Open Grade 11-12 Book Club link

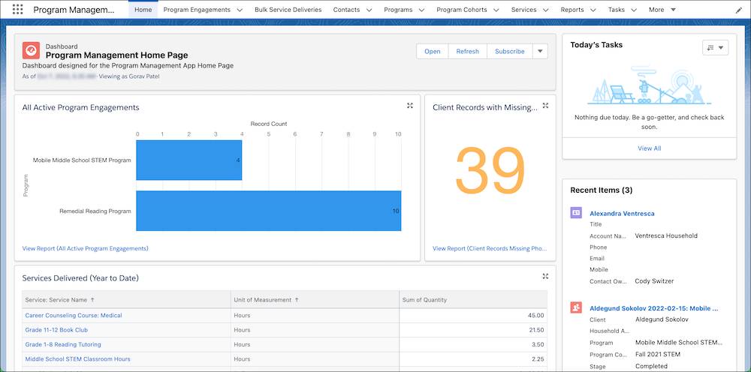point(56,330)
